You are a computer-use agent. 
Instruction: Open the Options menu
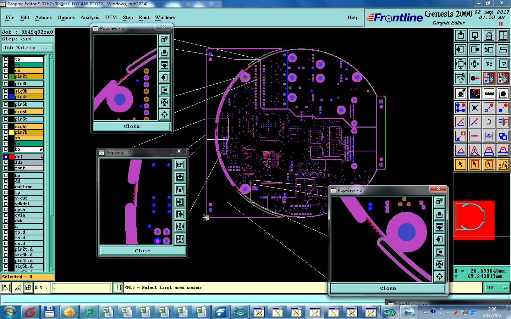pyautogui.click(x=66, y=17)
